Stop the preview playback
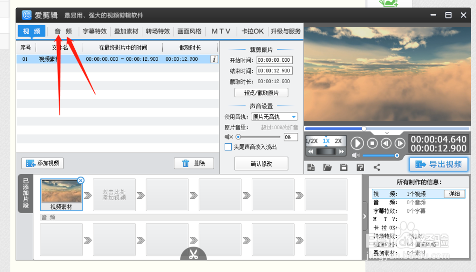 click(x=372, y=143)
